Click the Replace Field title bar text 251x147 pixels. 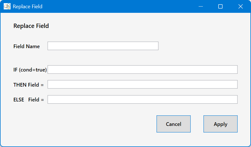[x=28, y=7]
